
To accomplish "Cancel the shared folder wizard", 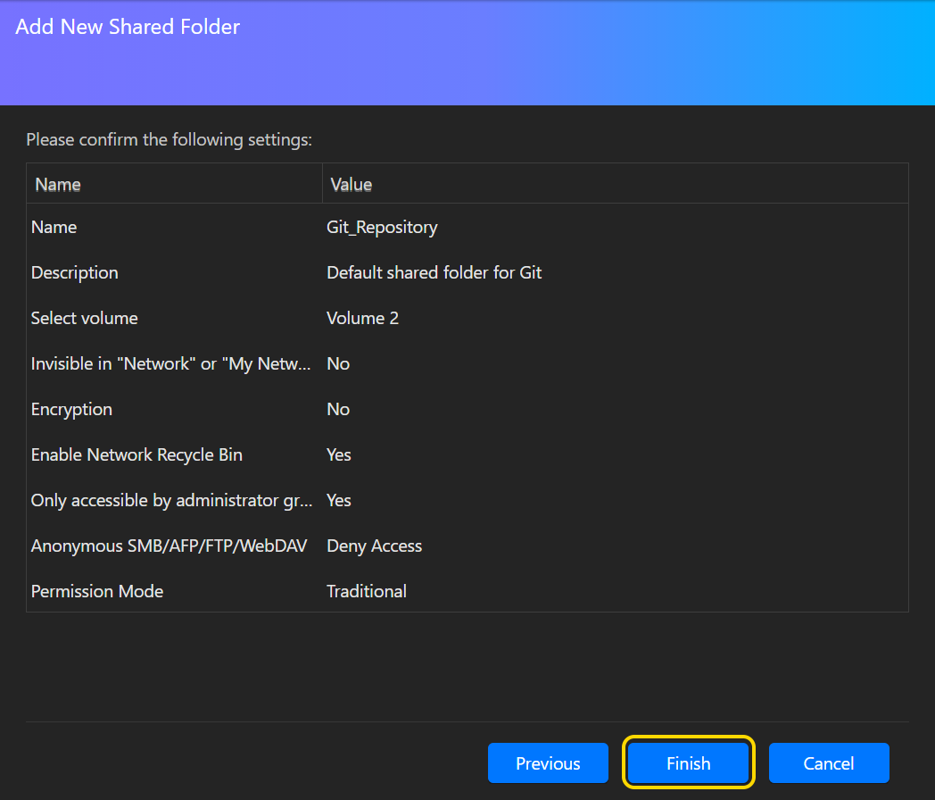I will tap(828, 762).
